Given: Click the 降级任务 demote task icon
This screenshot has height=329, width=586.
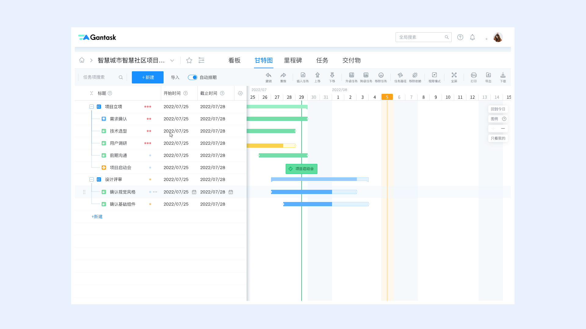Looking at the screenshot, I should (366, 75).
